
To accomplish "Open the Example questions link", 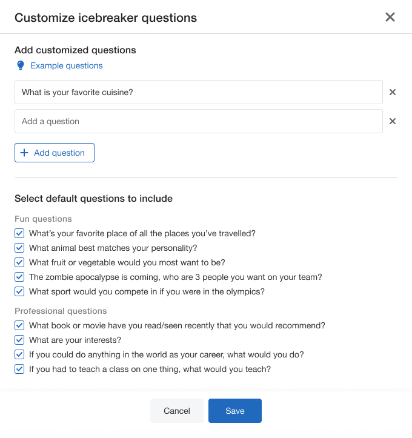I will [x=67, y=65].
